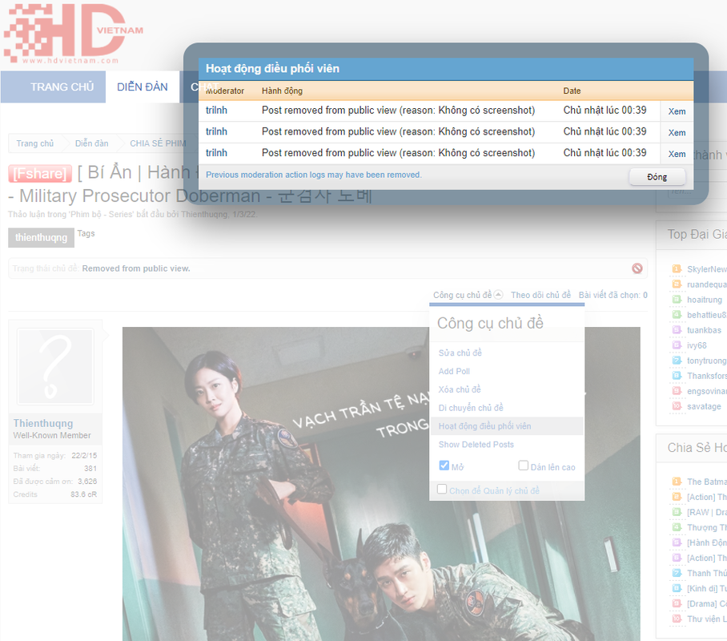Viewport: 727px width, 641px height.
Task: Click rank icon beside engsovina
Action: pos(677,391)
